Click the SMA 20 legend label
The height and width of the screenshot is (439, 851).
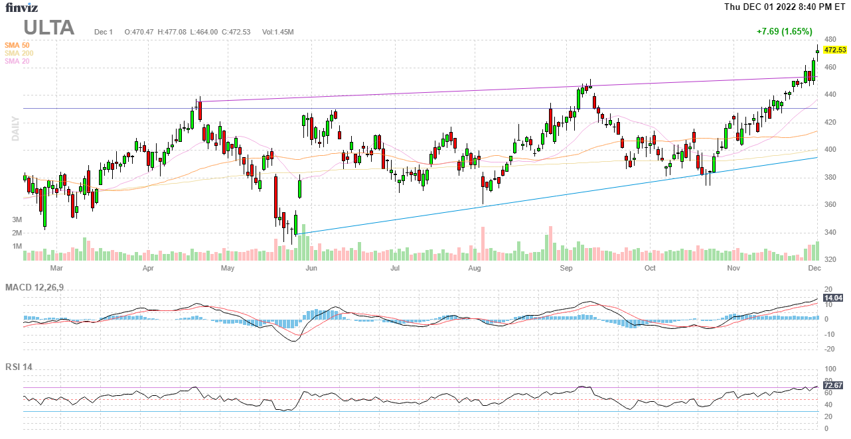point(17,61)
